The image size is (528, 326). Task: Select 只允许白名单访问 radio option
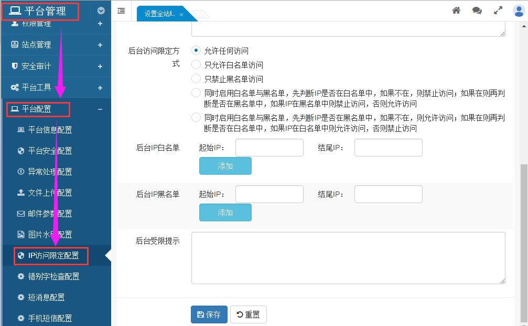[196, 65]
